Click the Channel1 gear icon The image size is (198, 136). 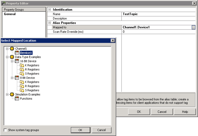(12, 48)
